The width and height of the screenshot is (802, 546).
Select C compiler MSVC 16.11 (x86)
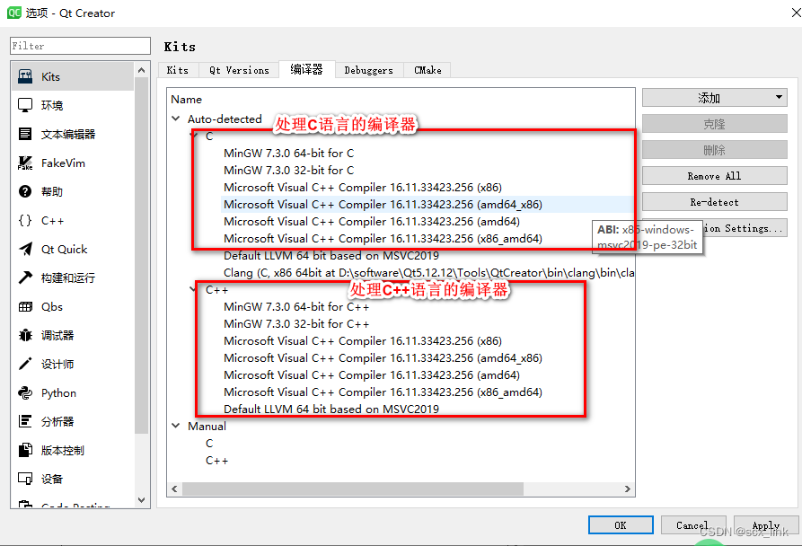[363, 187]
